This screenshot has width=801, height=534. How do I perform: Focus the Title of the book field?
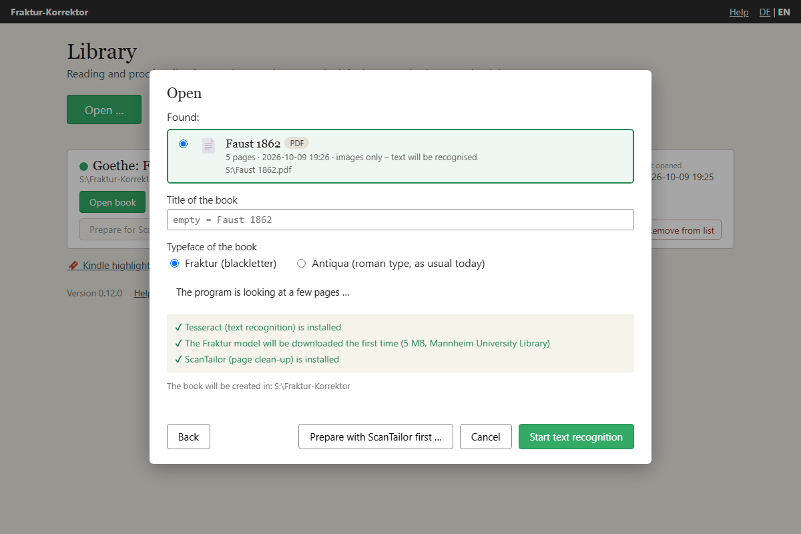pyautogui.click(x=400, y=220)
